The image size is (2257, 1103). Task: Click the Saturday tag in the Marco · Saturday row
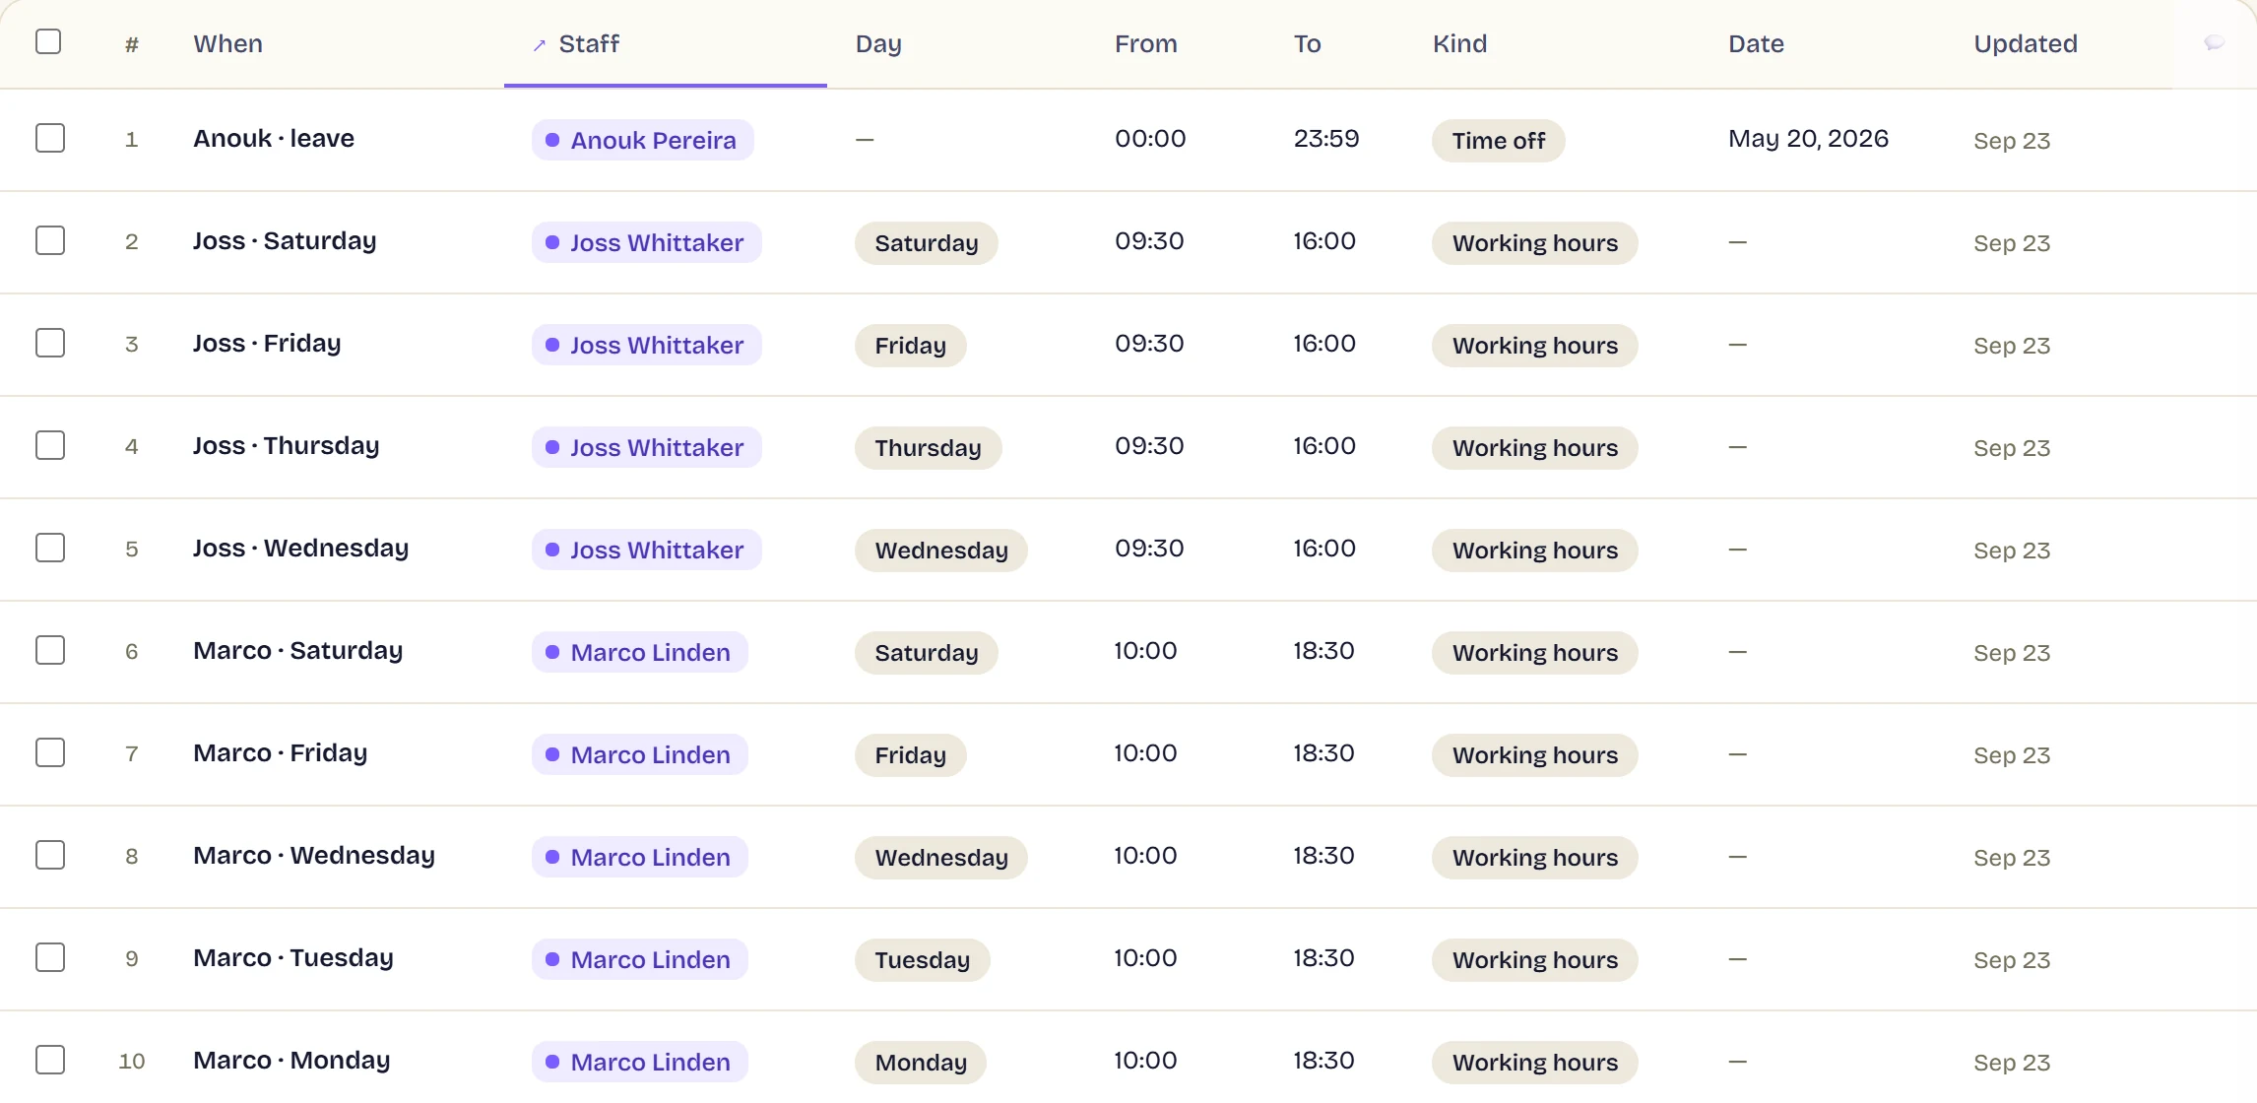(926, 653)
